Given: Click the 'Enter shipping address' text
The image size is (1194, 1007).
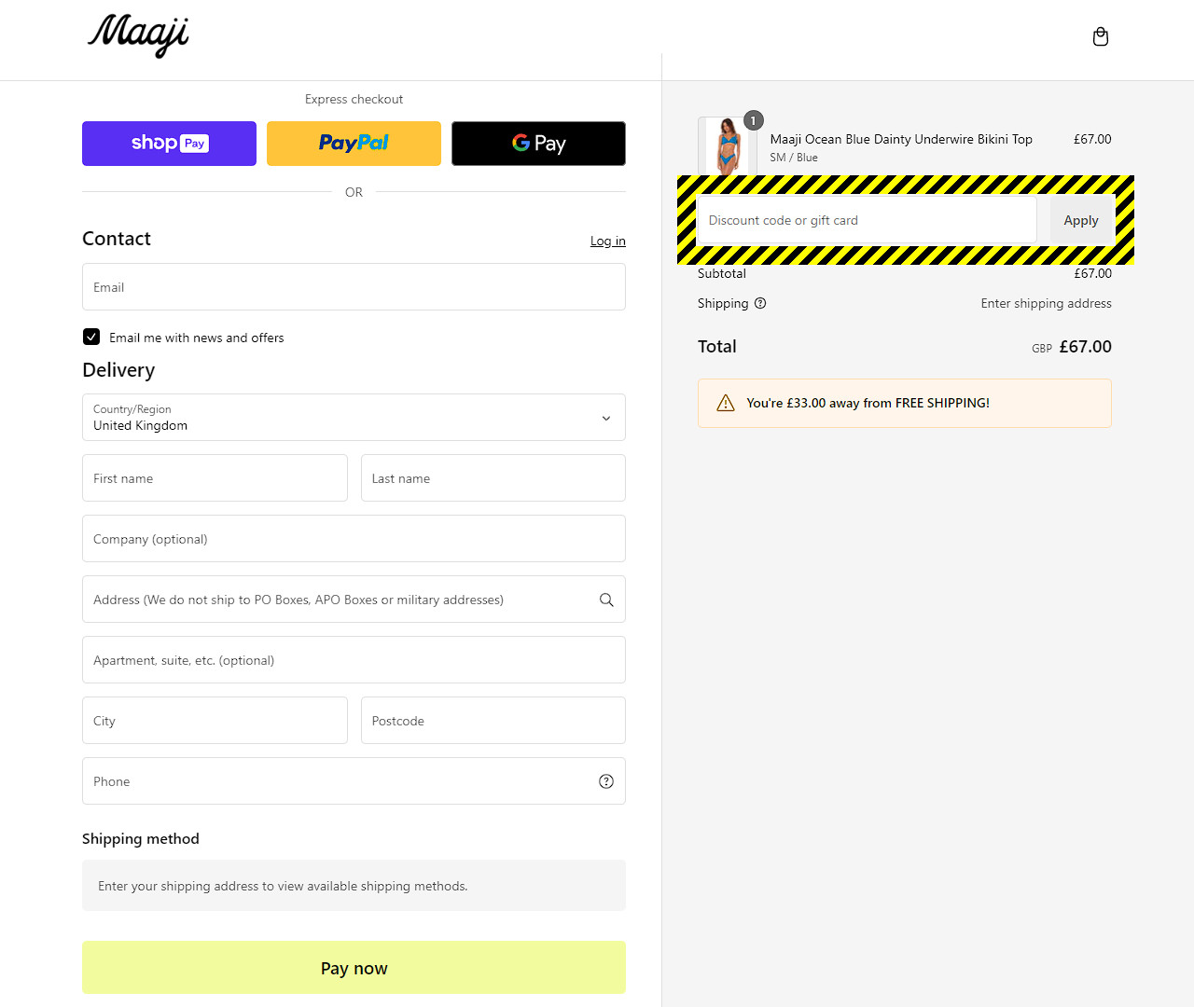Looking at the screenshot, I should (x=1046, y=303).
